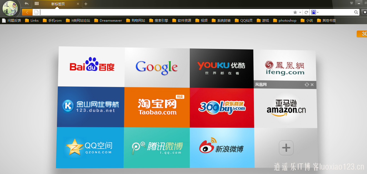Open the 小说 bookmark folder

(306, 20)
